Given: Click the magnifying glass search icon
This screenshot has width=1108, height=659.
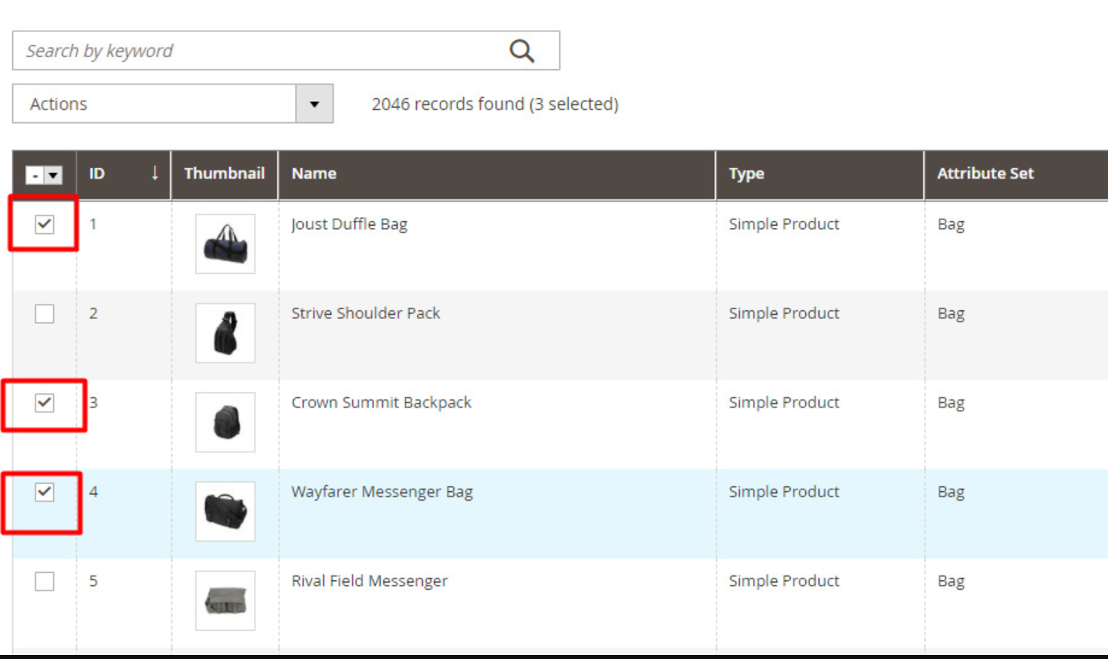Looking at the screenshot, I should [521, 51].
